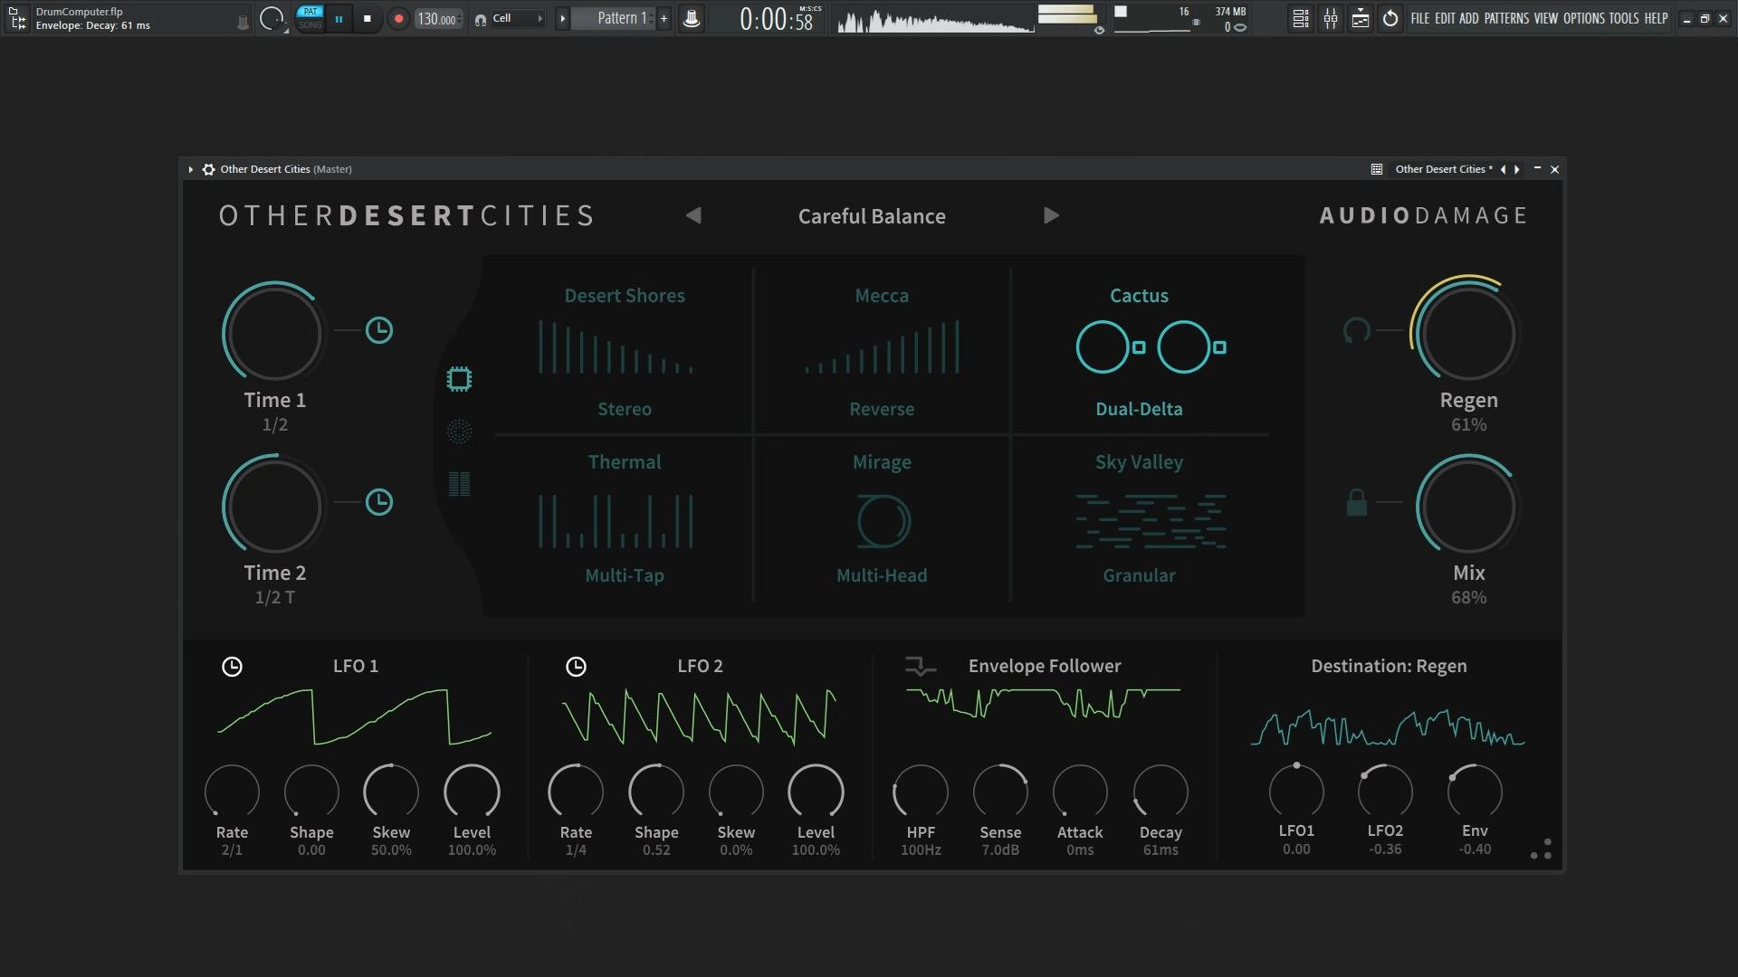Click the master pitch knob in toolbar
1738x977 pixels.
pos(271,18)
